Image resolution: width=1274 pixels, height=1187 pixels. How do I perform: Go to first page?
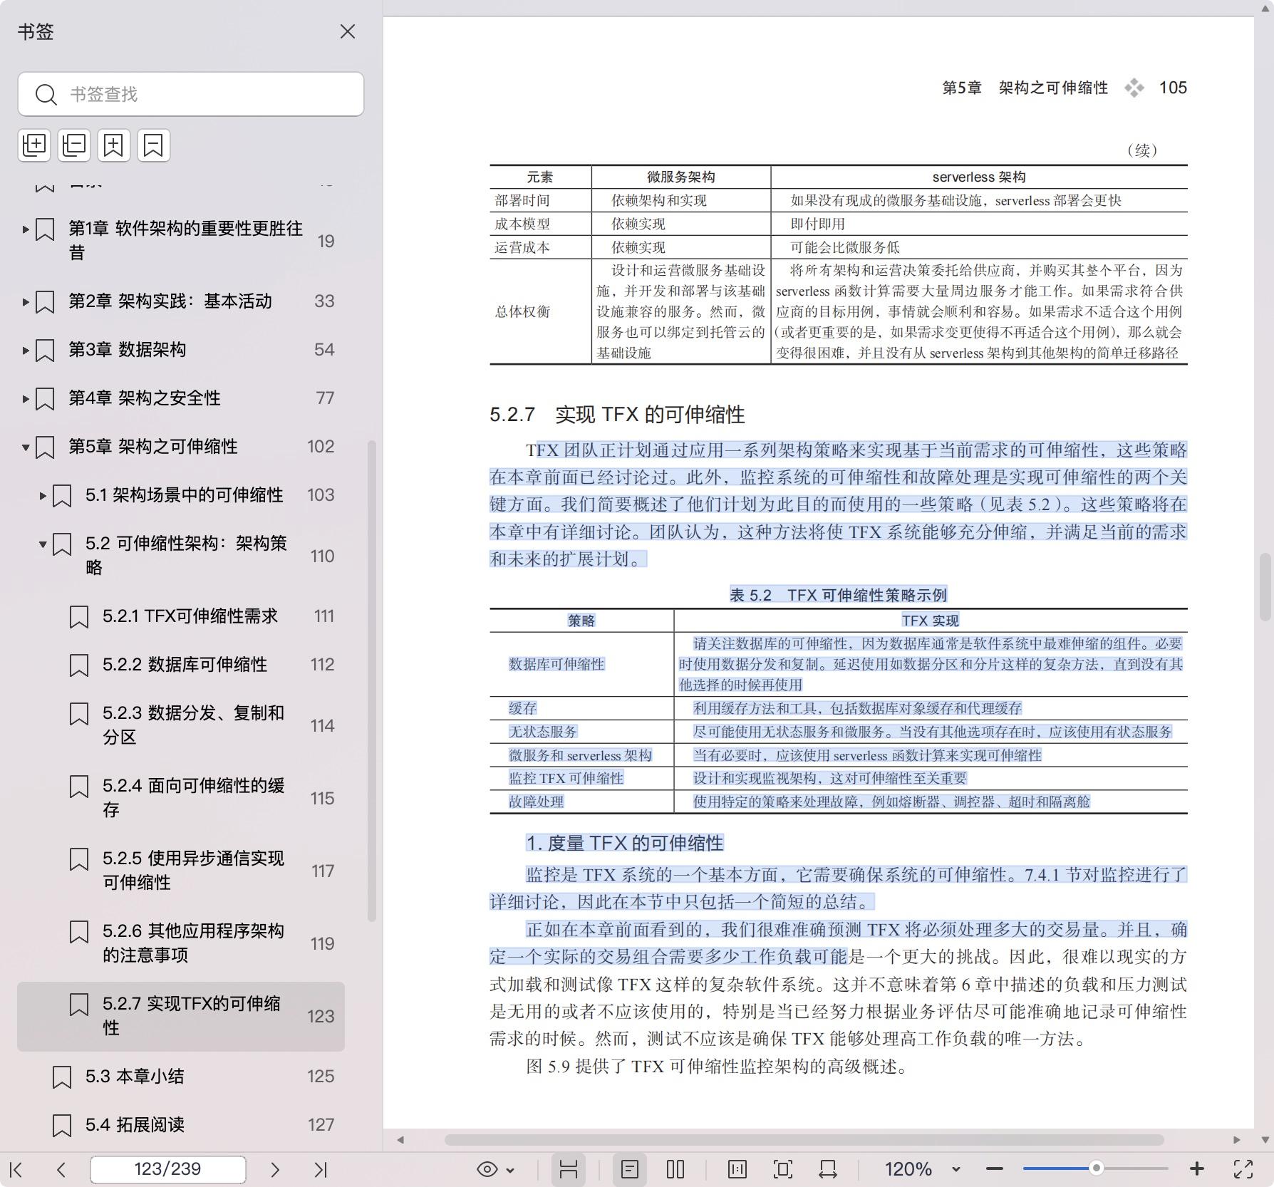pyautogui.click(x=16, y=1169)
